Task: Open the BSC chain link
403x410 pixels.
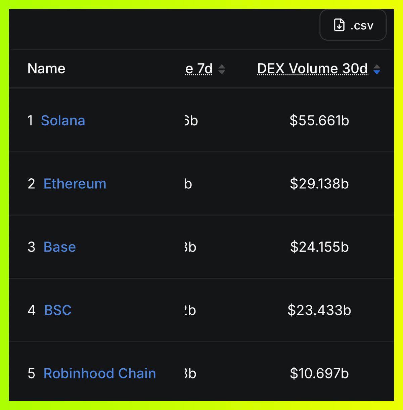Action: 58,310
